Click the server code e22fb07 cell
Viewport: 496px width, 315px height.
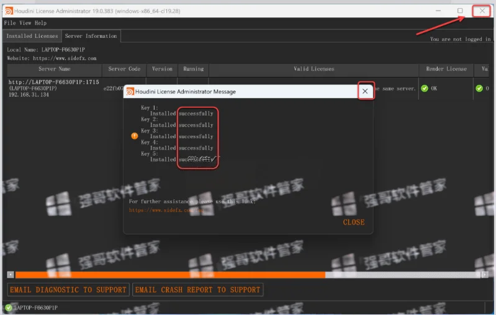tap(114, 89)
